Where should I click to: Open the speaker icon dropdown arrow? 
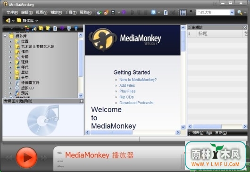click(x=13, y=21)
